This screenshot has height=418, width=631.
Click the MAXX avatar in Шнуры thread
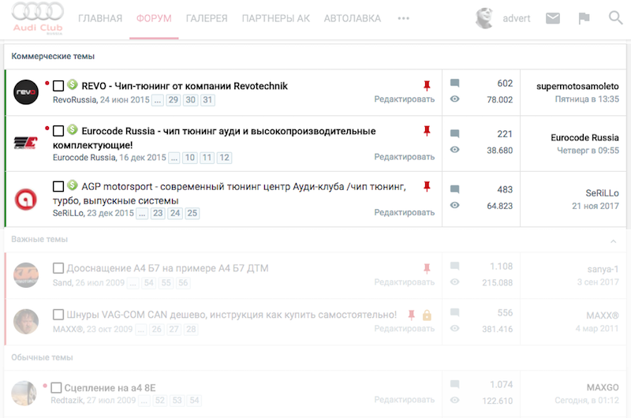click(x=26, y=322)
